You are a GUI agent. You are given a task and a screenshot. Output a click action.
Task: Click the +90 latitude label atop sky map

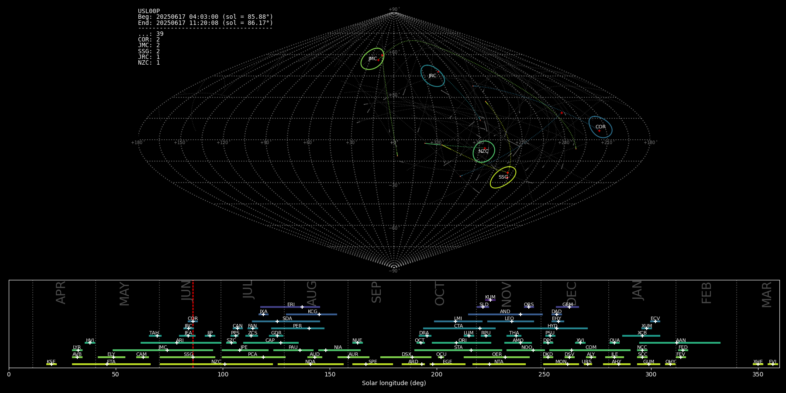[x=394, y=9]
